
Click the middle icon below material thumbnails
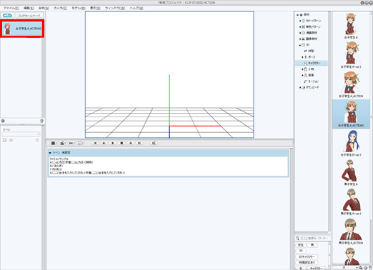tap(365, 268)
